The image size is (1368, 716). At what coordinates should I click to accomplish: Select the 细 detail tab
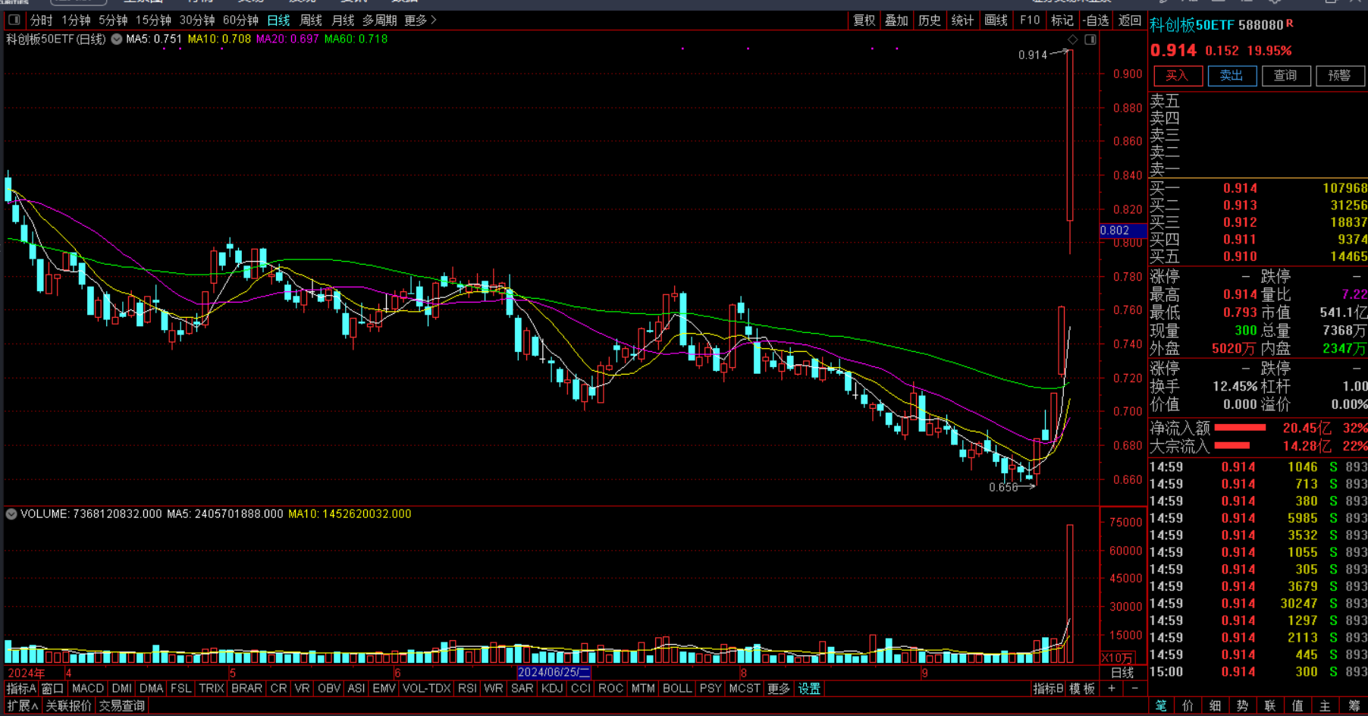coord(1216,706)
